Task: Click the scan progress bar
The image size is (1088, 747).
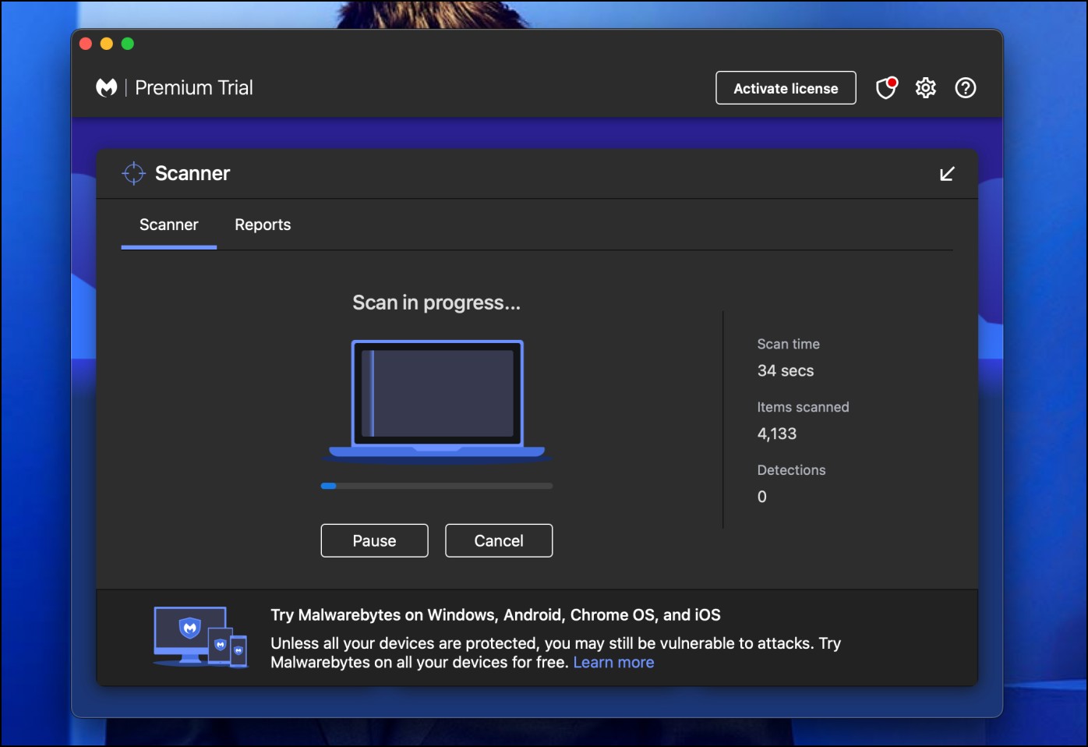Action: click(437, 486)
